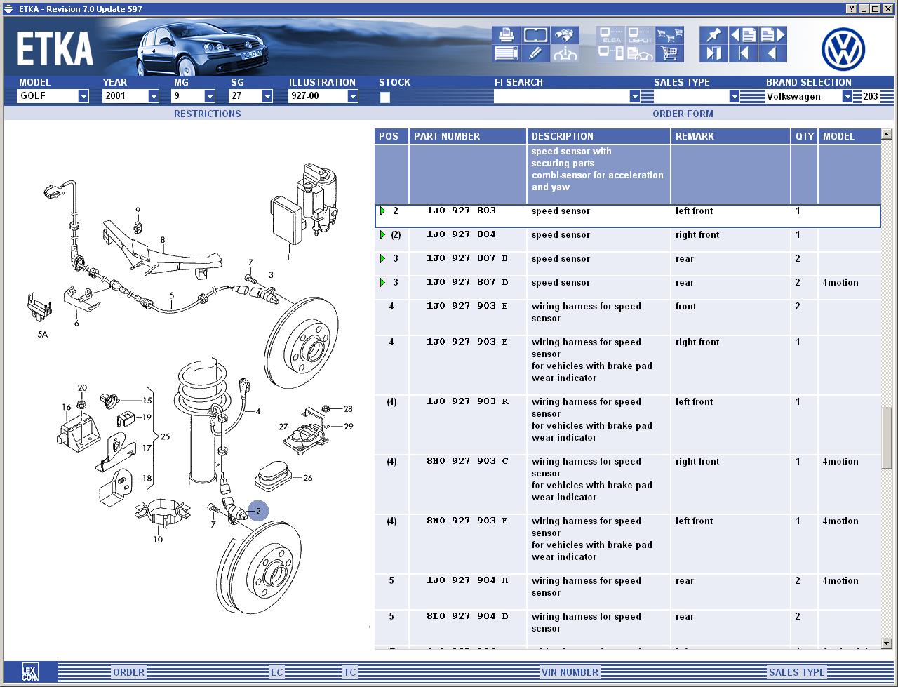Viewport: 898px width, 687px height.
Task: Toggle the STOCK checkbox
Action: tap(384, 98)
